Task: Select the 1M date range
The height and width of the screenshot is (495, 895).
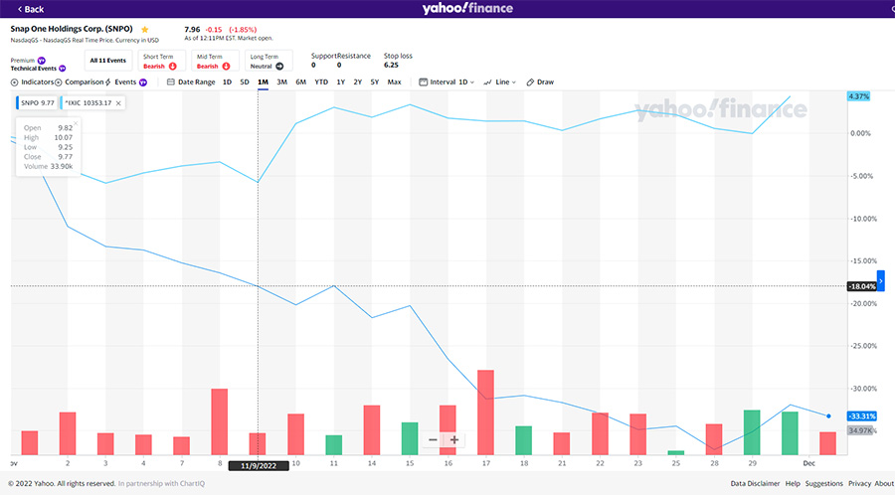Action: (x=263, y=82)
